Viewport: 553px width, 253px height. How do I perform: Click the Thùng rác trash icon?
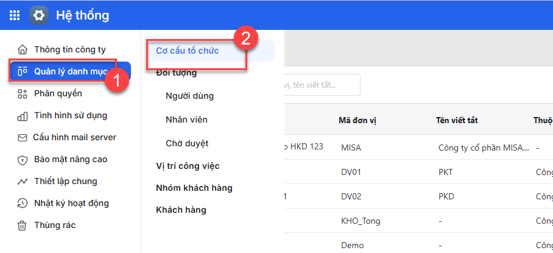pyautogui.click(x=23, y=226)
